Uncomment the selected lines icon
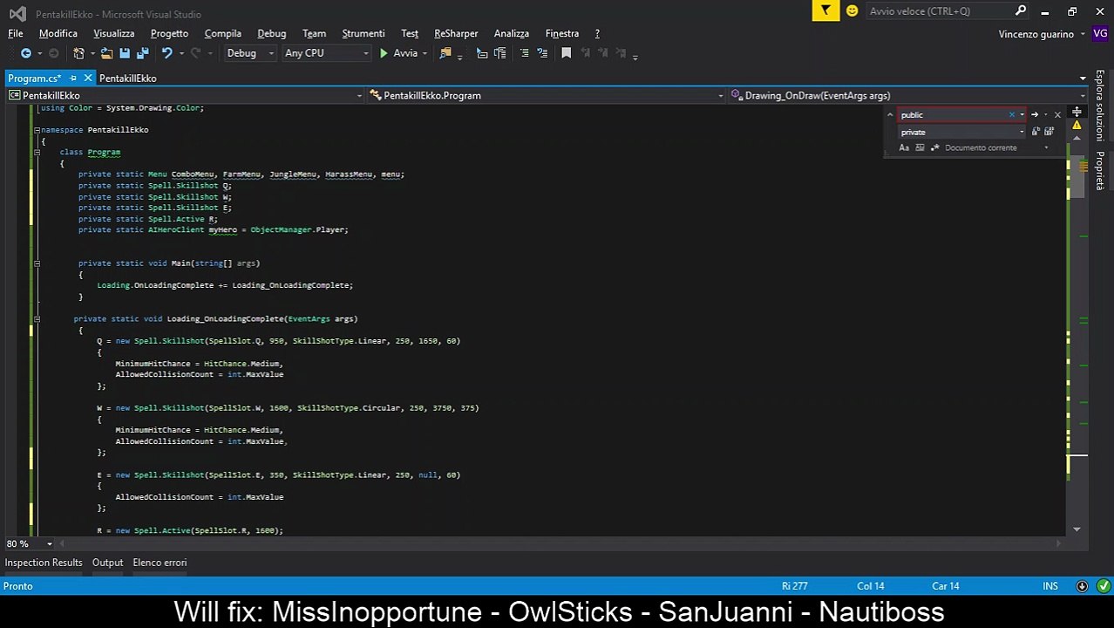 click(x=542, y=53)
